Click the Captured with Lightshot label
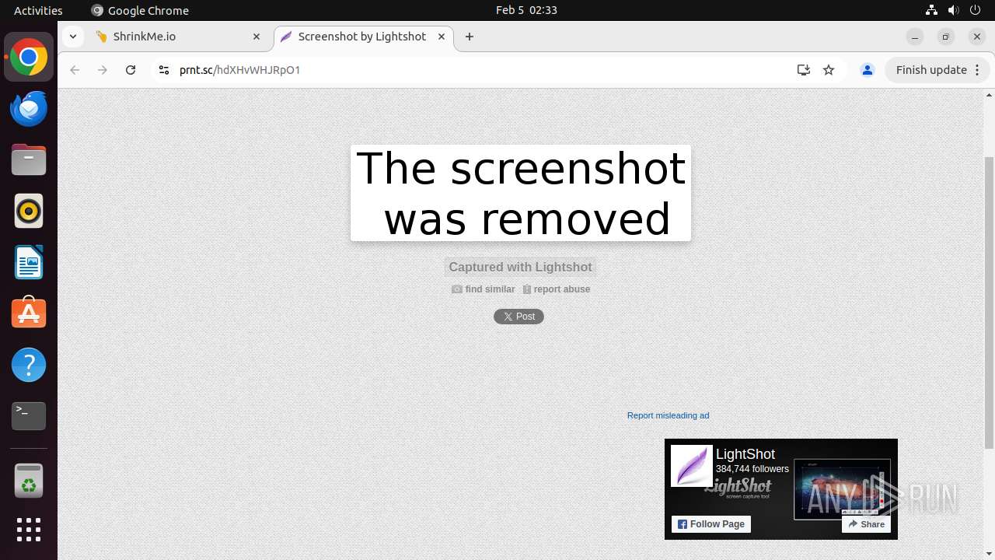This screenshot has width=995, height=560. 520,267
